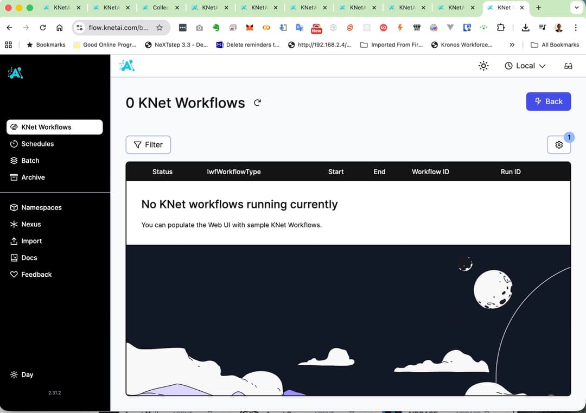586x413 pixels.
Task: Show hidden bookmarks with double chevron
Action: (512, 45)
